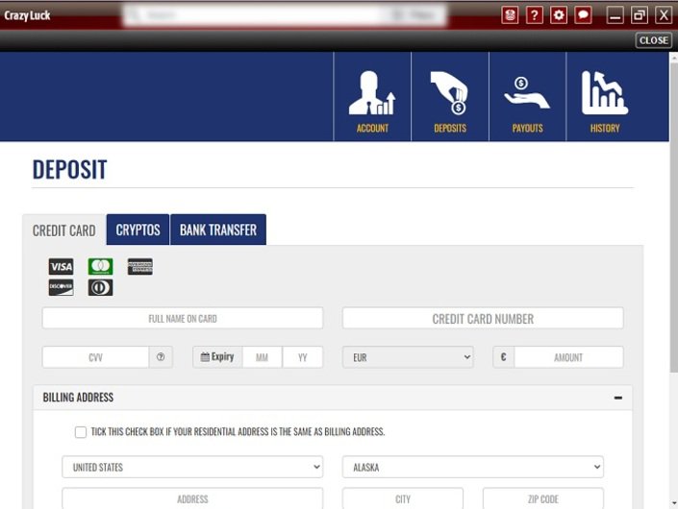Click the euro currency symbol box
This screenshot has height=509, width=678.
pyautogui.click(x=503, y=357)
